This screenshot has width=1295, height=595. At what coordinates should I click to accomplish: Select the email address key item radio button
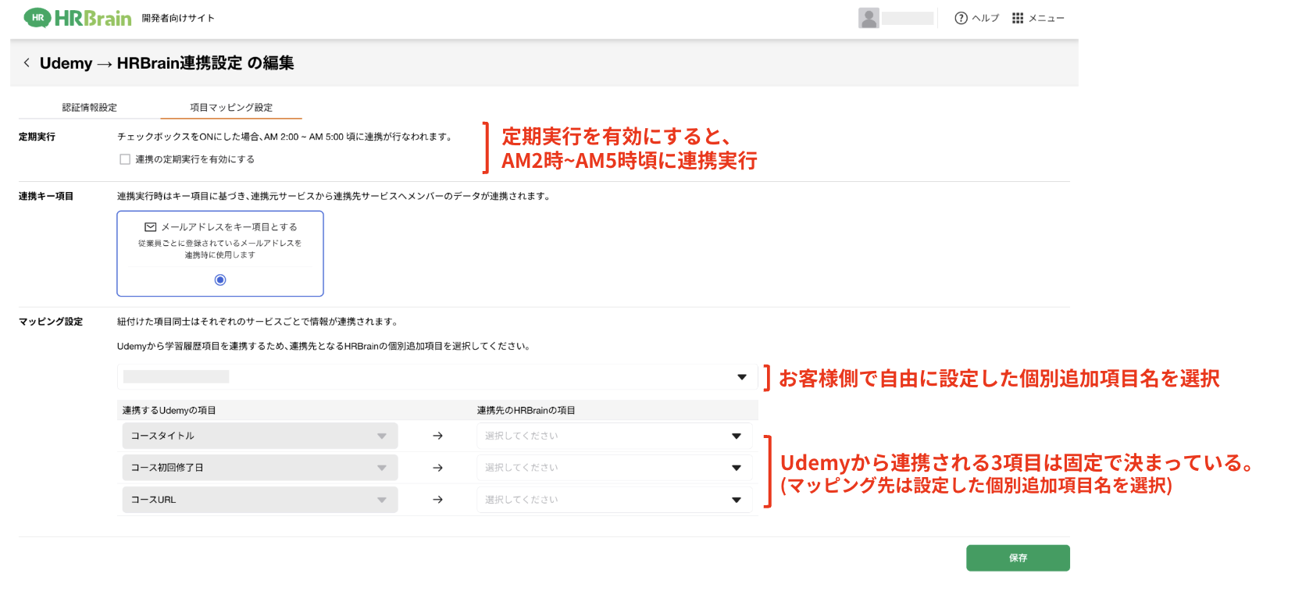point(220,280)
